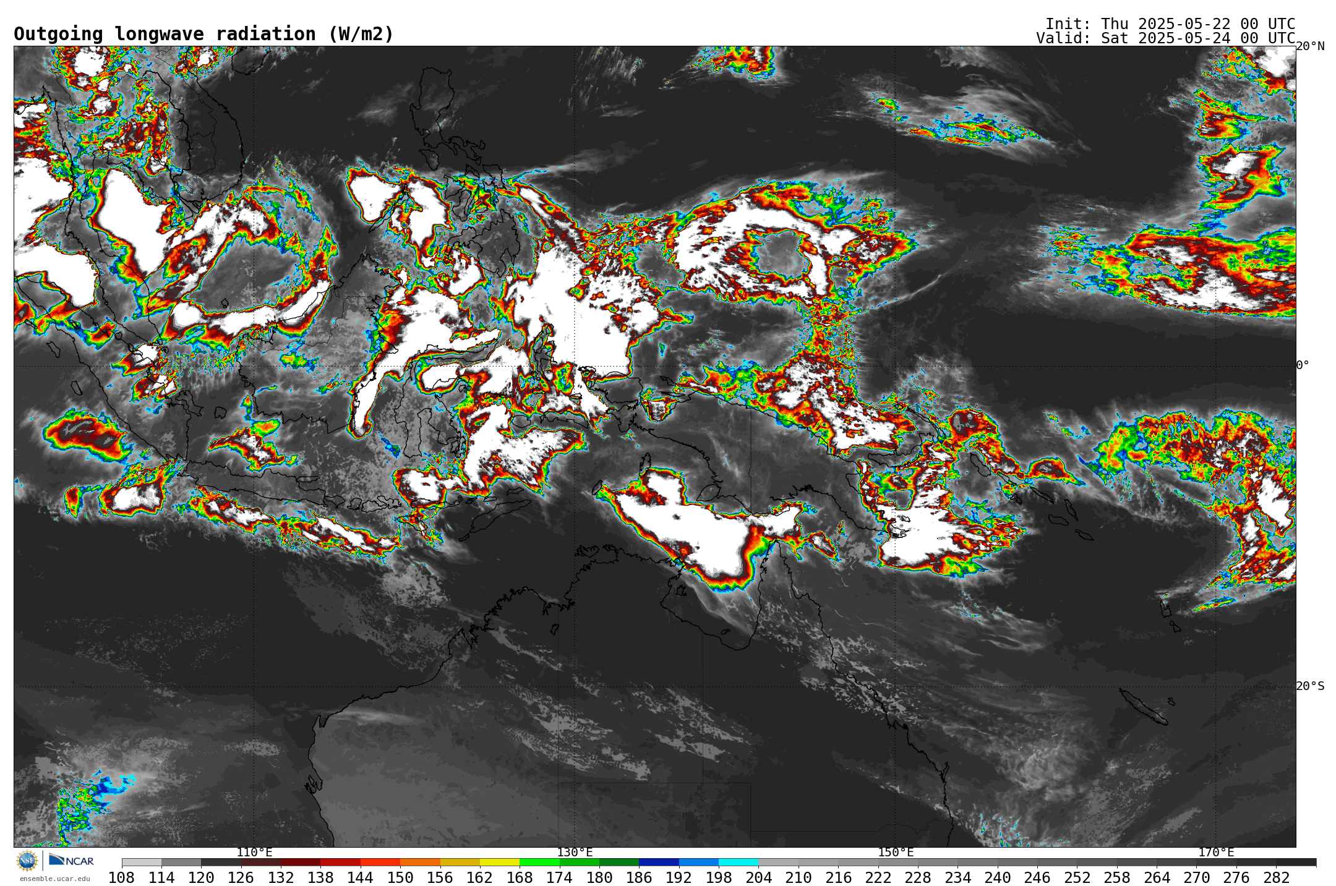Click the '150°E' longitude label
The width and height of the screenshot is (1336, 886).
896,852
